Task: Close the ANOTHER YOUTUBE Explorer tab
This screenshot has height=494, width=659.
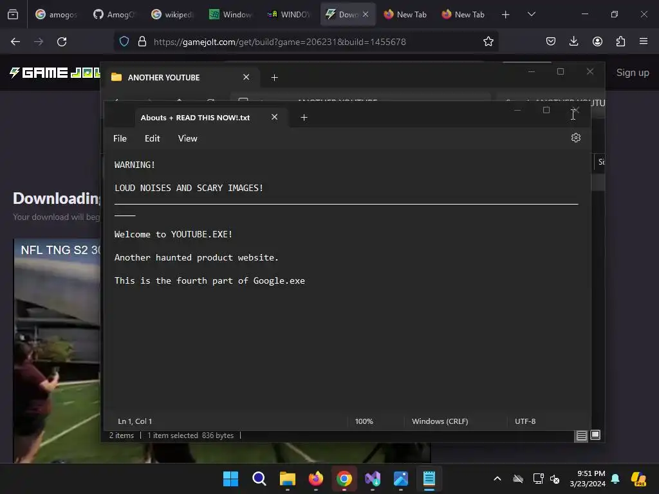Action: 246,77
